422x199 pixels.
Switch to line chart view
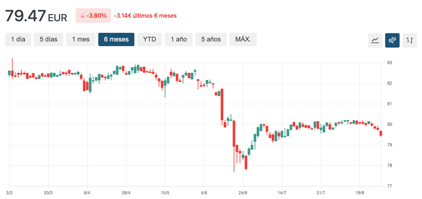coord(375,40)
